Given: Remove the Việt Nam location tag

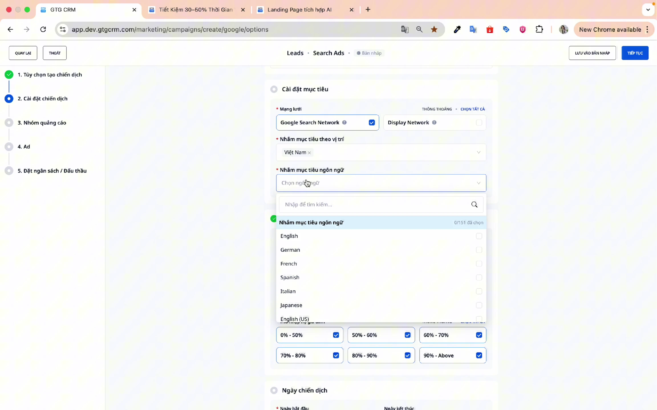Looking at the screenshot, I should [x=309, y=153].
